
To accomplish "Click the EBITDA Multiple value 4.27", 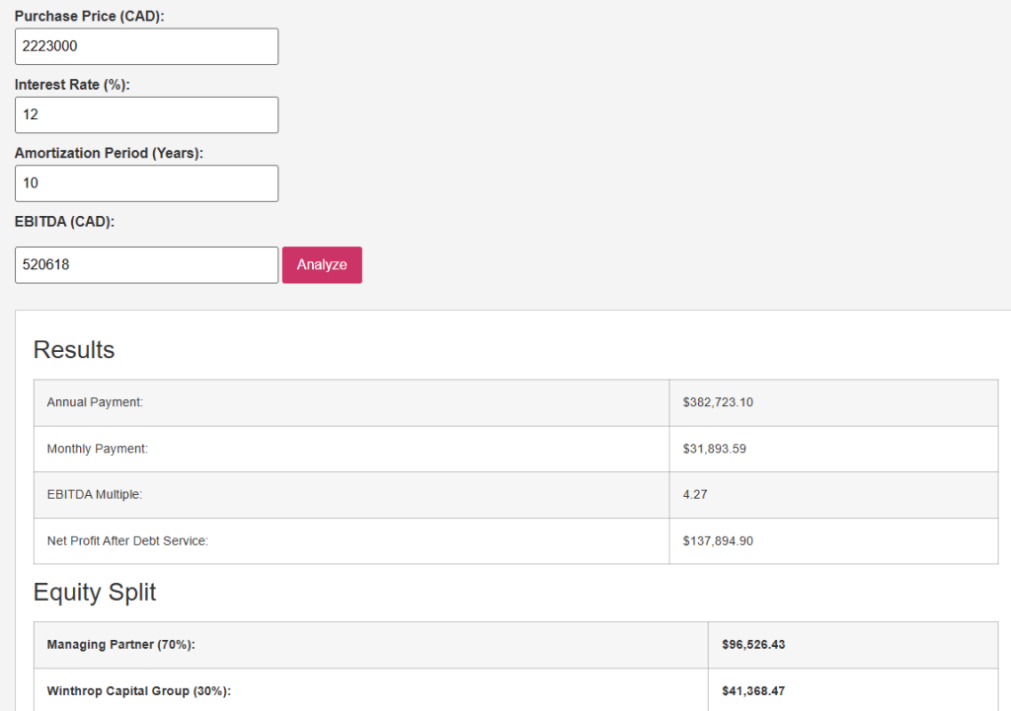I will (x=694, y=495).
